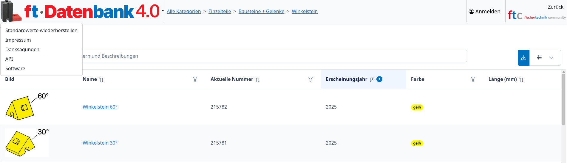This screenshot has height=163, width=567.
Task: Click the Name column filter icon
Action: tap(195, 79)
